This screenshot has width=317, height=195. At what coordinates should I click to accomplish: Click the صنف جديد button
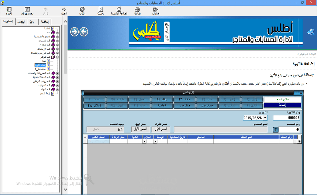click(185, 105)
